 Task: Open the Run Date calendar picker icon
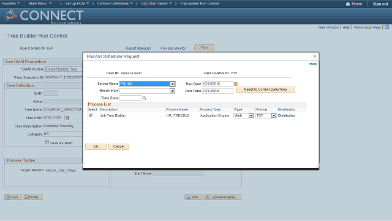[x=235, y=84]
